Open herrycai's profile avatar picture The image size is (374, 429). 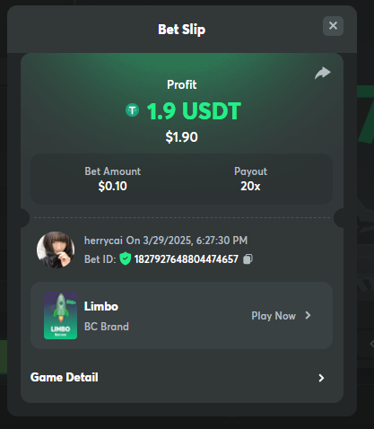click(x=56, y=250)
